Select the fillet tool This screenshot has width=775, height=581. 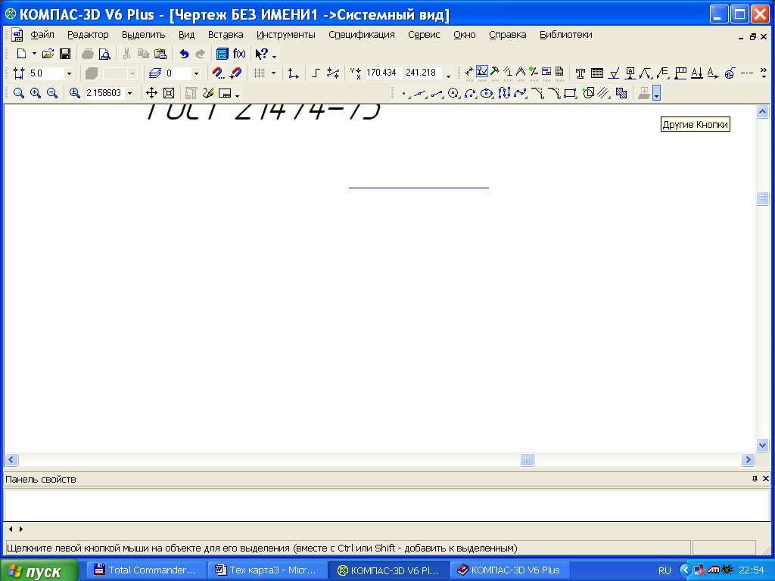[x=554, y=93]
